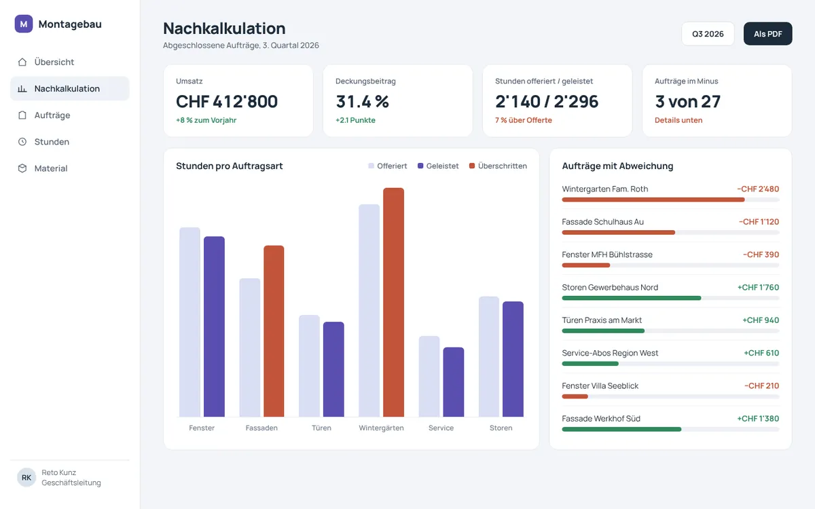Open the Stunden section
815x509 pixels.
coord(70,142)
